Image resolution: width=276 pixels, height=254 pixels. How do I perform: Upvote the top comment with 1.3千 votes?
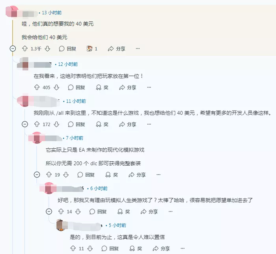[x=25, y=49]
